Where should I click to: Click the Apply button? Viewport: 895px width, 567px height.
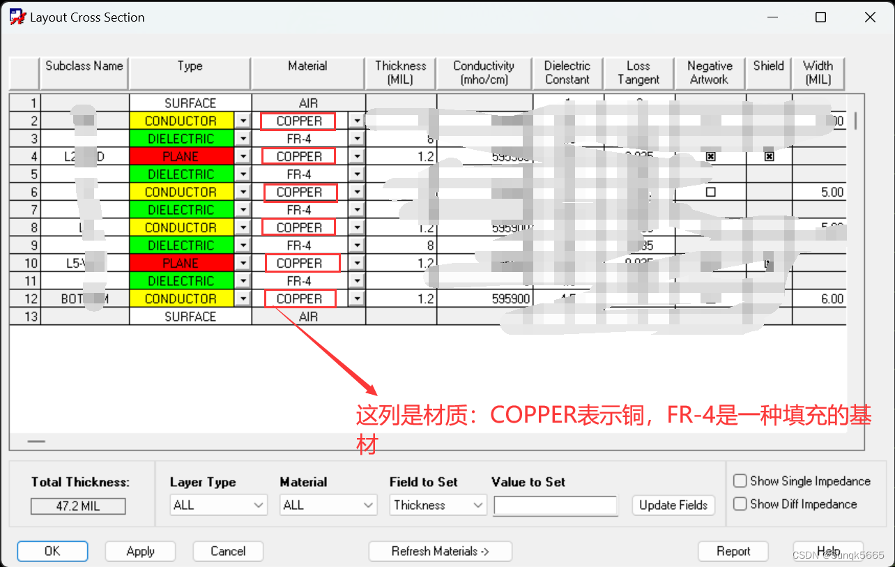point(140,551)
